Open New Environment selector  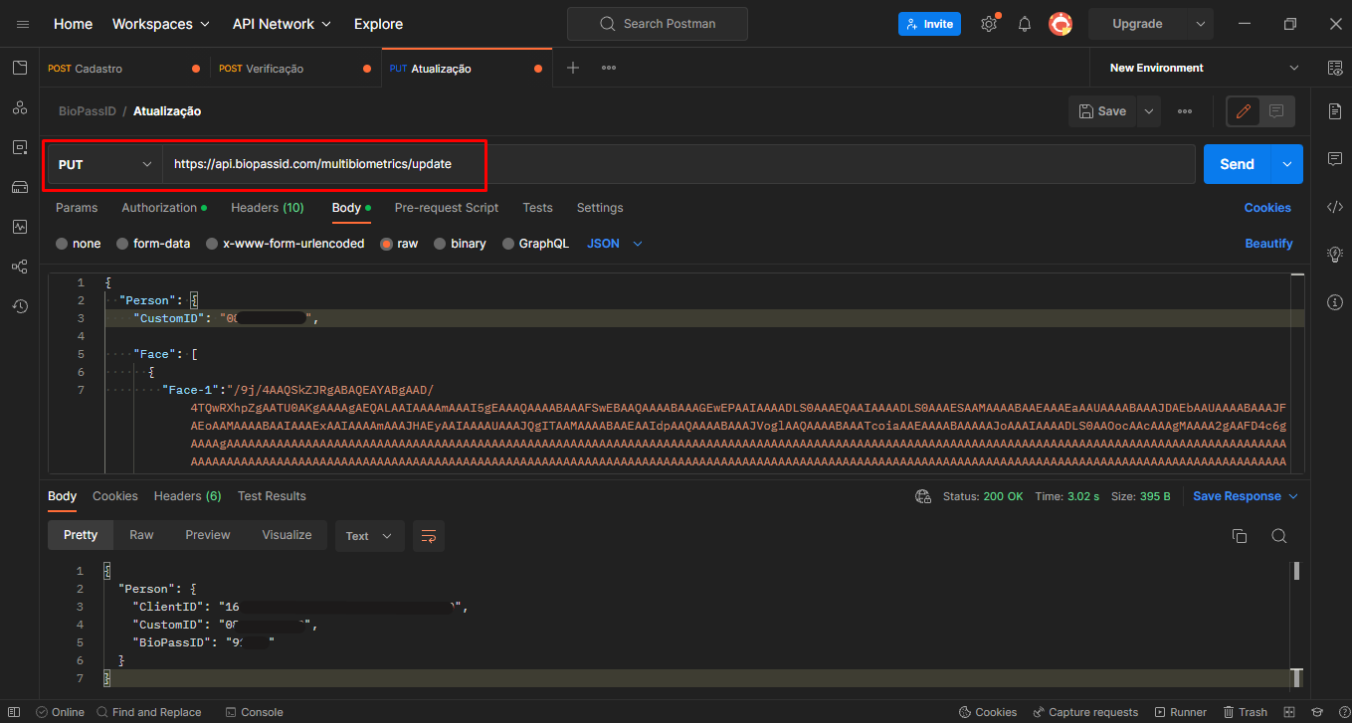click(x=1204, y=68)
